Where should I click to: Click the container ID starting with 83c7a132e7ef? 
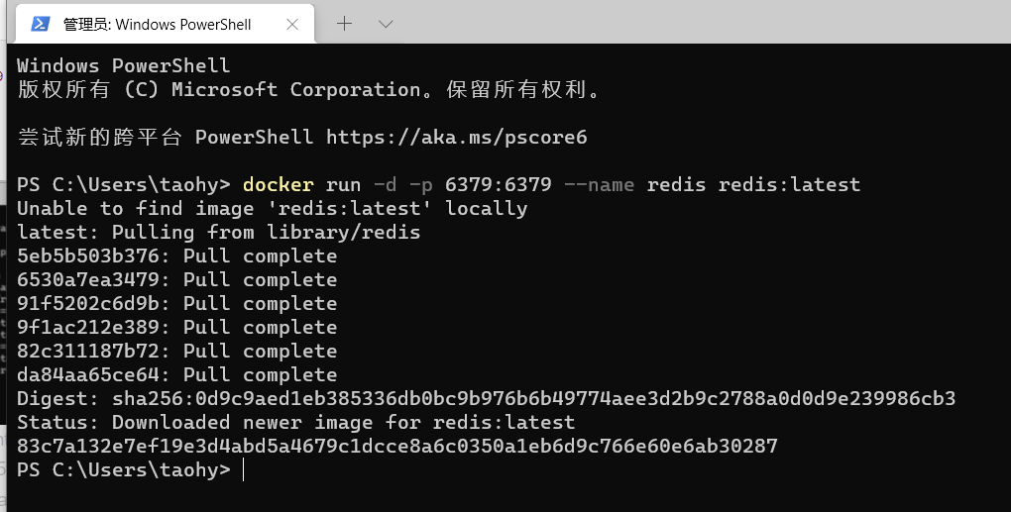pos(397,447)
